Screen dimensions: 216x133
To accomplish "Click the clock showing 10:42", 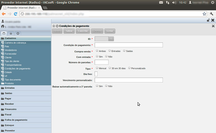I will coord(183,2).
